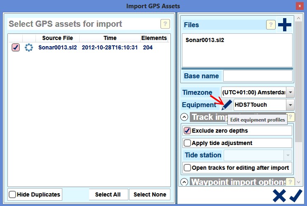Click the track type icon for Sonar0013.sl2
The width and height of the screenshot is (307, 206).
click(28, 47)
